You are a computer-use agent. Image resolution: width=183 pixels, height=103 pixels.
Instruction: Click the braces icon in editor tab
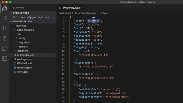pyautogui.click(x=60, y=8)
